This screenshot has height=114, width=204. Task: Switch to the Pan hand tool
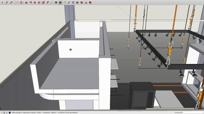65,3
